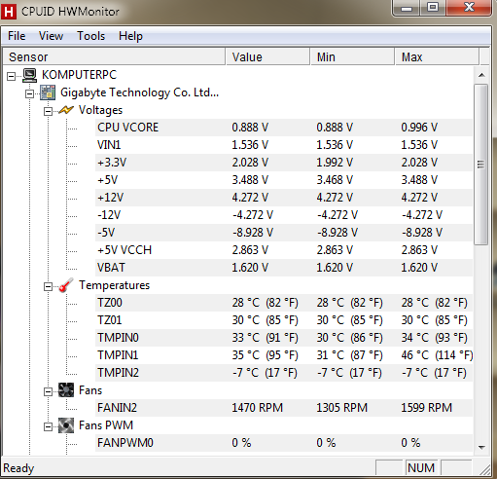Image resolution: width=497 pixels, height=479 pixels.
Task: Click the Sensor column header
Action: [114, 57]
